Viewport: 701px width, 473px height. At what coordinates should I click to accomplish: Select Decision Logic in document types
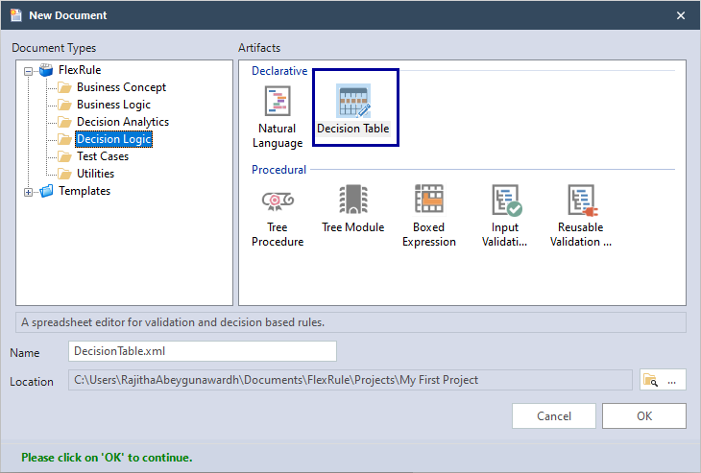point(114,139)
